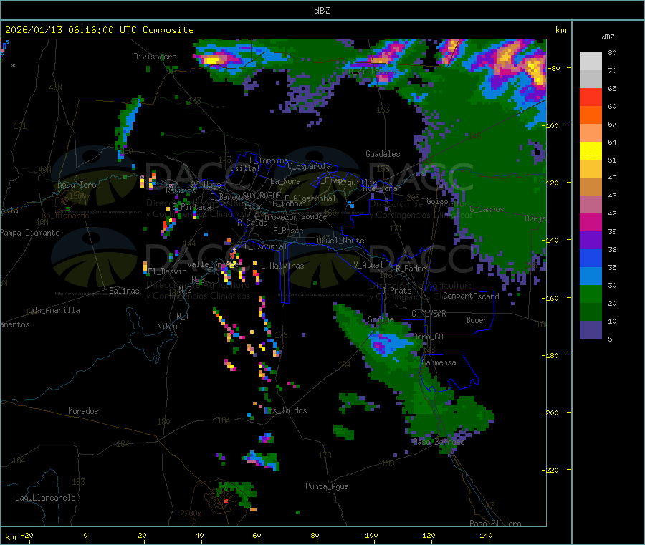645x545 pixels.
Task: Click the 2026/01/13 06:16:00 UTC Composite timestamp
Action: click(x=99, y=30)
